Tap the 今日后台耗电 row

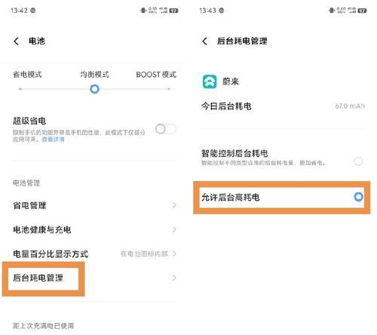pos(283,106)
